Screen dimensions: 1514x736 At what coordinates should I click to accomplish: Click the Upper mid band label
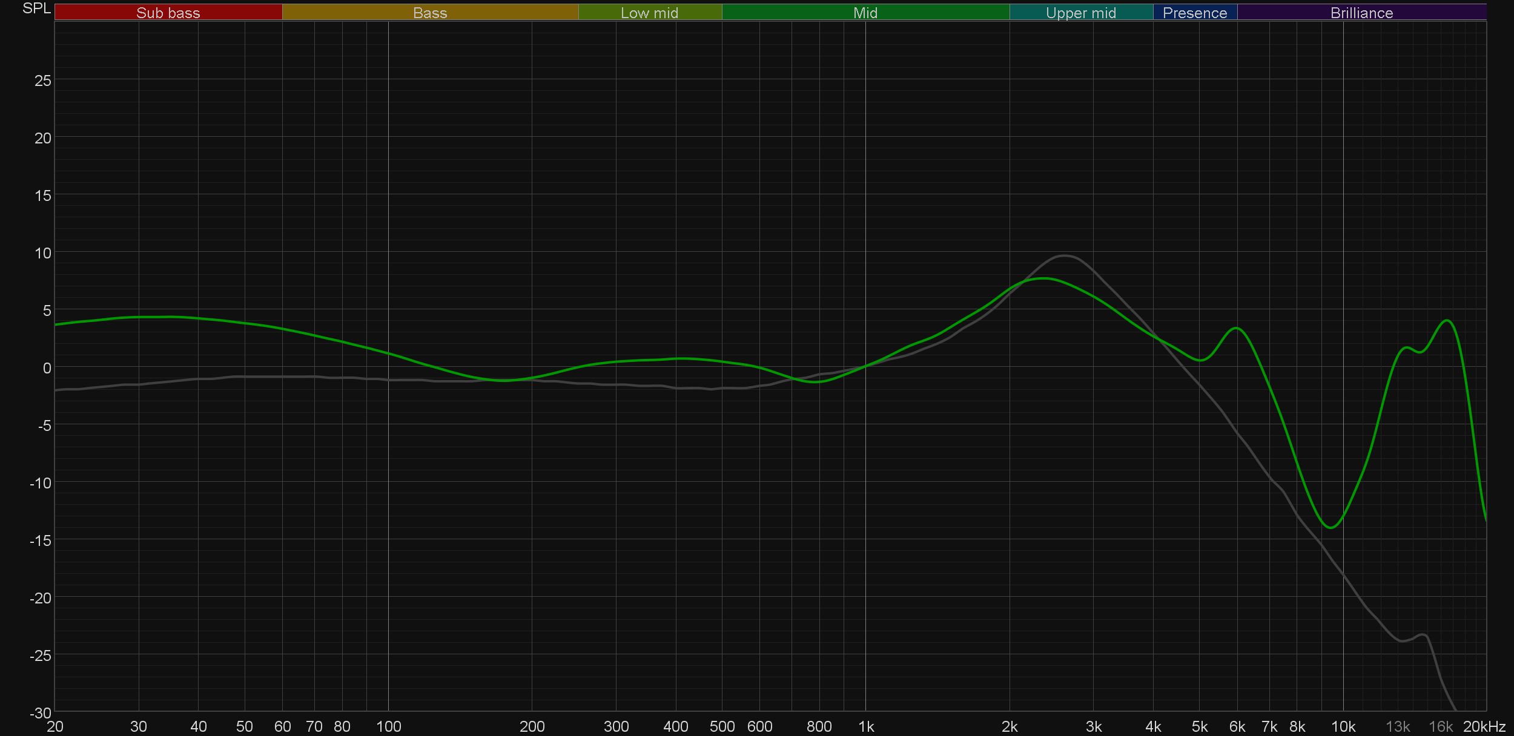tap(1080, 13)
